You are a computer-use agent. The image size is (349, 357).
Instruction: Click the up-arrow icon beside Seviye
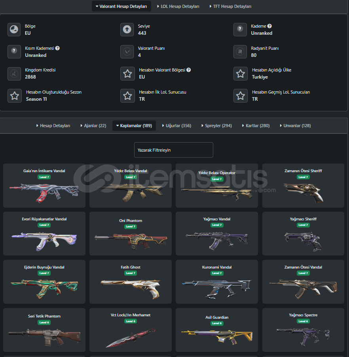tap(127, 30)
